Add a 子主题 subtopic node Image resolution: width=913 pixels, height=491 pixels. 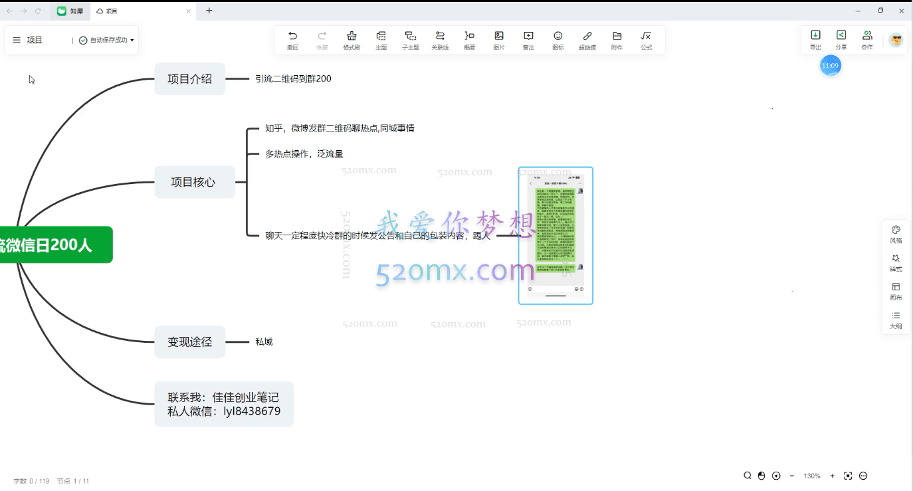tap(410, 40)
